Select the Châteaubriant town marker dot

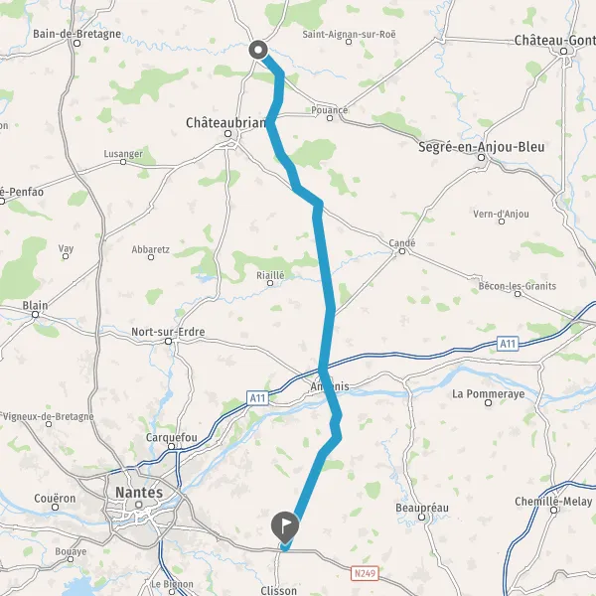[x=227, y=133]
